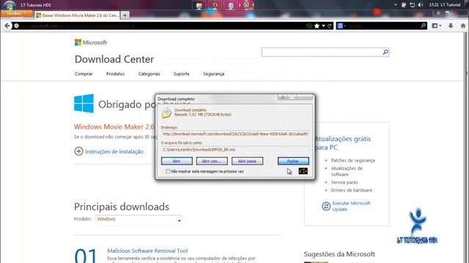This screenshot has width=469, height=263.
Task: Open the browser downloads arrow icon
Action: 451,26
